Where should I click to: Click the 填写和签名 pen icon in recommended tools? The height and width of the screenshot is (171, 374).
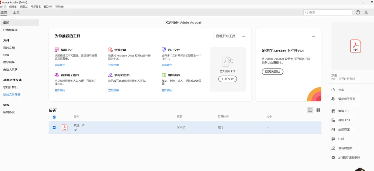pyautogui.click(x=110, y=75)
